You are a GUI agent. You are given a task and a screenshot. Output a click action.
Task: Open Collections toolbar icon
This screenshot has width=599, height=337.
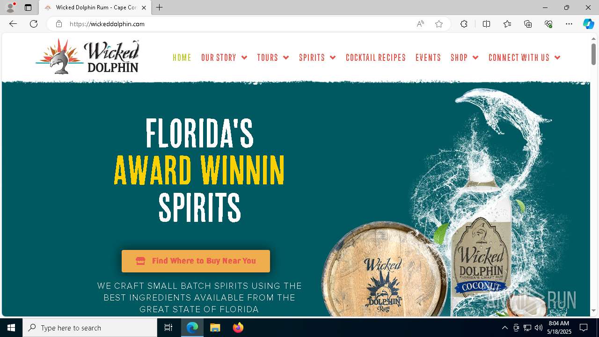528,24
